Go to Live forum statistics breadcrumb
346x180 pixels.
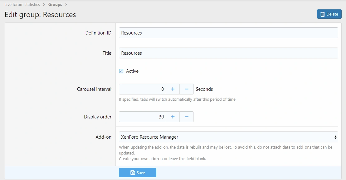click(x=22, y=5)
